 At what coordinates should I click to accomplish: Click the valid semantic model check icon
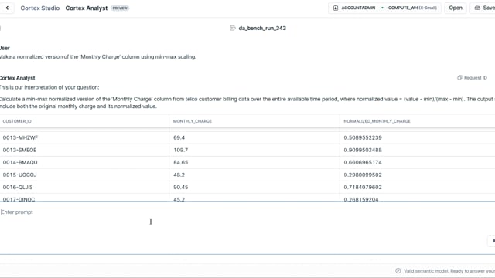point(398,271)
